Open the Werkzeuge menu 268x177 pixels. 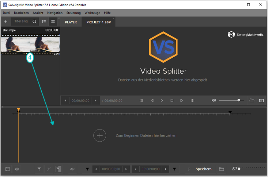pyautogui.click(x=92, y=13)
